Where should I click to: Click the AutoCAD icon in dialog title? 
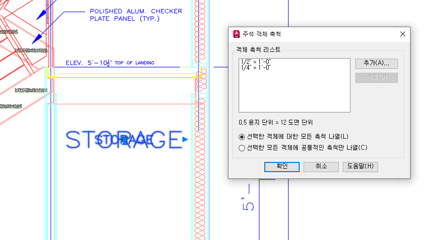point(236,34)
